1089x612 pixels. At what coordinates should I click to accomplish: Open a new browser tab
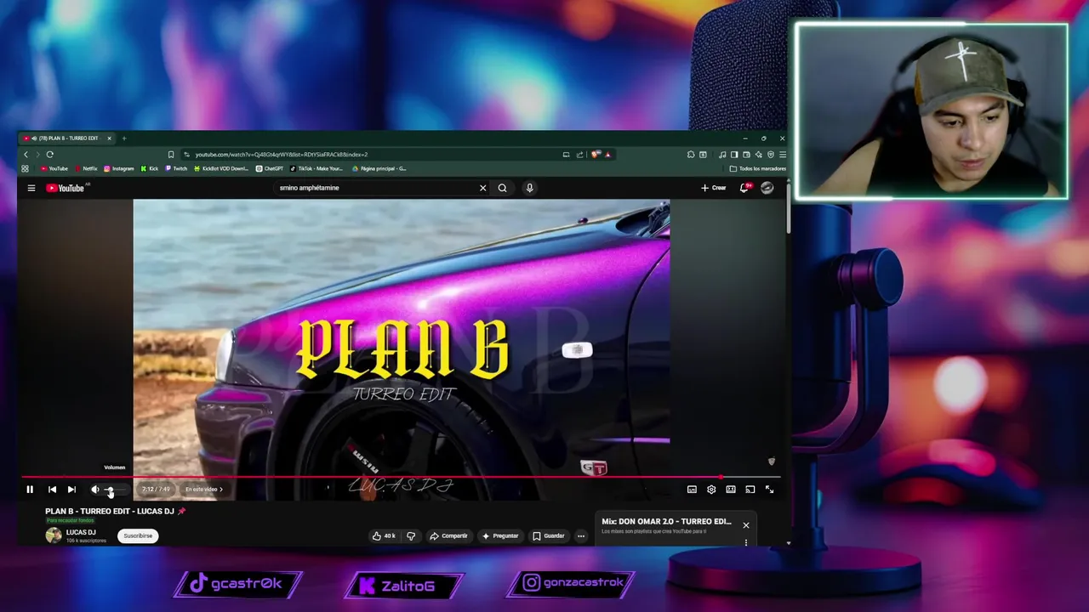click(x=123, y=139)
